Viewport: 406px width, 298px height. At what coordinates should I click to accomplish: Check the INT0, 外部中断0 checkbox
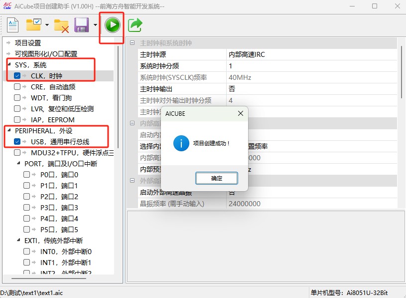click(x=27, y=251)
